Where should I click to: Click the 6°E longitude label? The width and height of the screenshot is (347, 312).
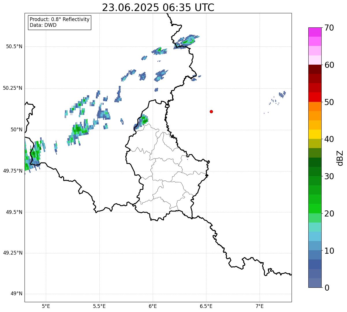(153, 307)
